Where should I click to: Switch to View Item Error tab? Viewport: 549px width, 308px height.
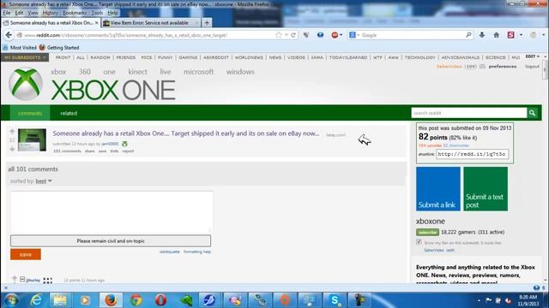(x=150, y=23)
